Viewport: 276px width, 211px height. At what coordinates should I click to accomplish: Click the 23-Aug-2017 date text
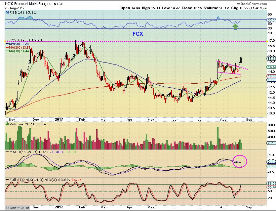[x=15, y=8]
